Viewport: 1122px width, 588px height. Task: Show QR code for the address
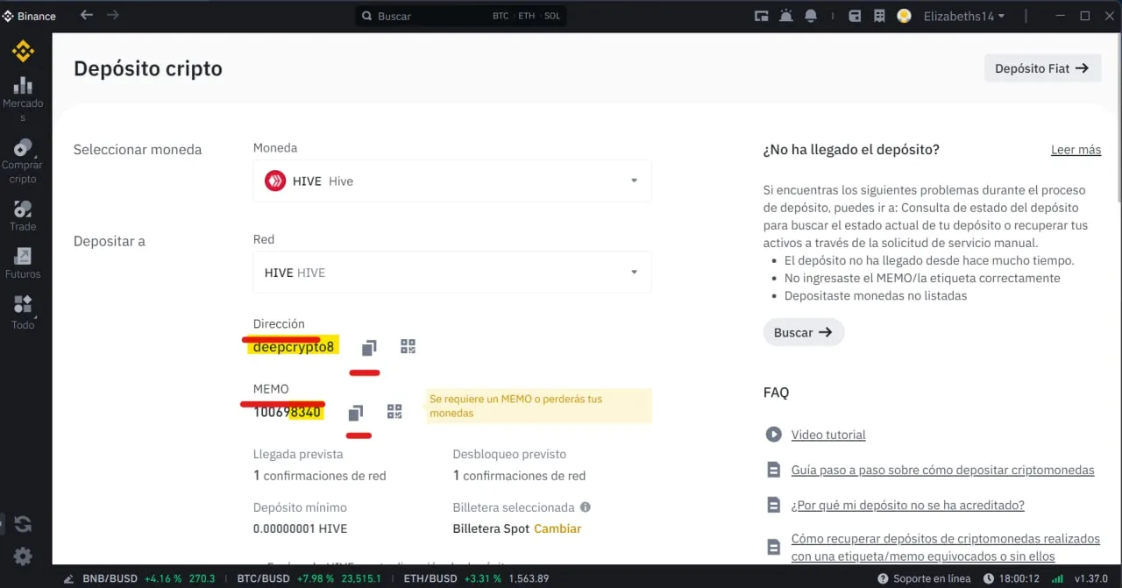pos(408,346)
